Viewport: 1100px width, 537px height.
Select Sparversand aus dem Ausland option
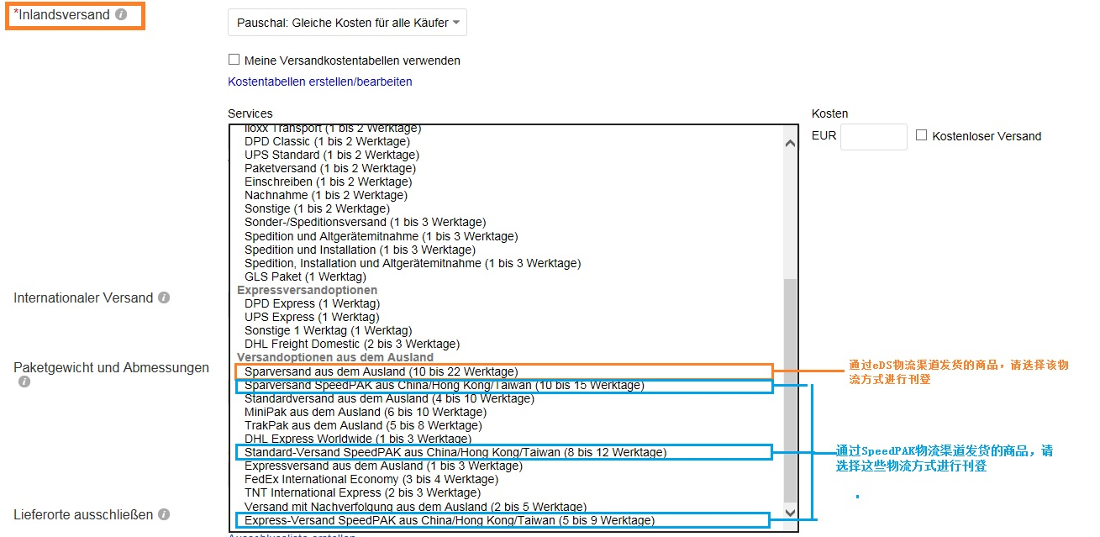(381, 371)
